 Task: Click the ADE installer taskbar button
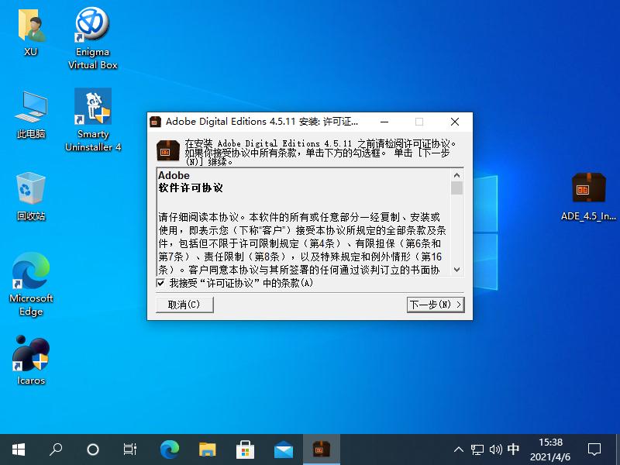pos(322,449)
